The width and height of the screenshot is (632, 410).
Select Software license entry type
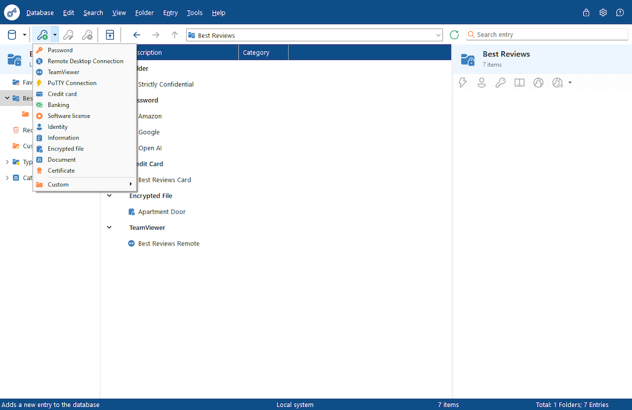point(69,116)
